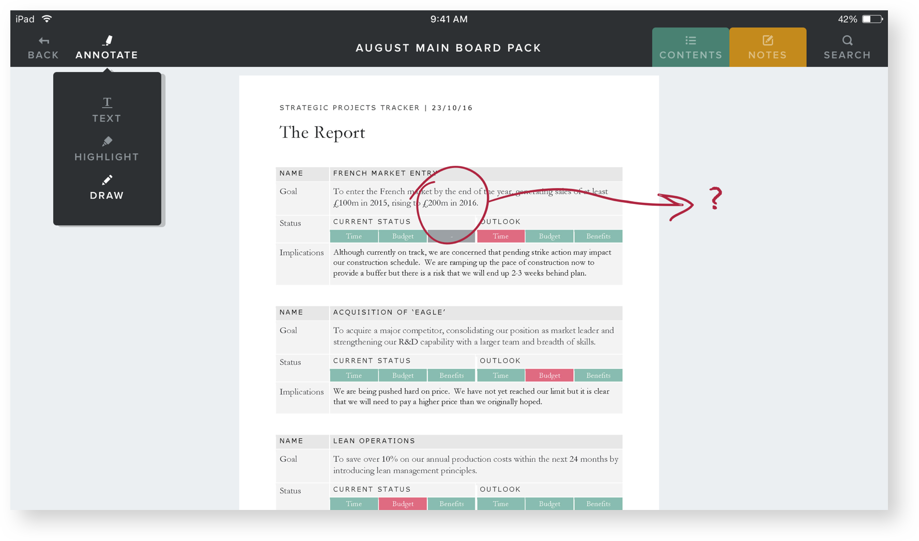Switch to the CONTENTS tab
The width and height of the screenshot is (919, 541).
690,47
